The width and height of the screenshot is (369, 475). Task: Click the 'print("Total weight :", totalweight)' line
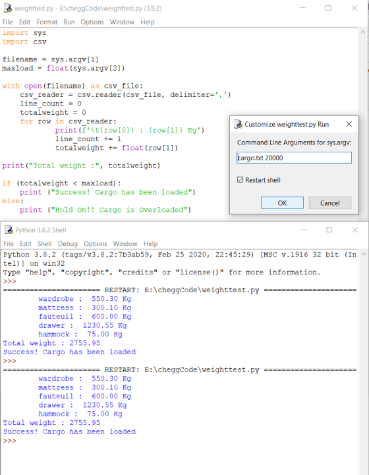81,166
